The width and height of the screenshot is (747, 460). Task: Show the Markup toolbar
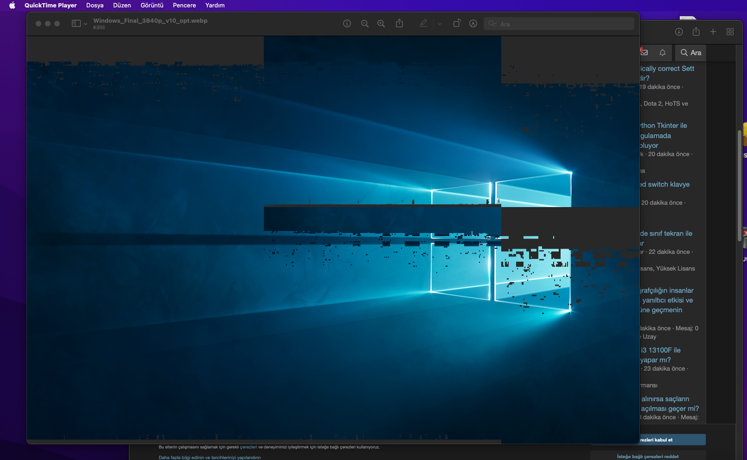[x=473, y=24]
